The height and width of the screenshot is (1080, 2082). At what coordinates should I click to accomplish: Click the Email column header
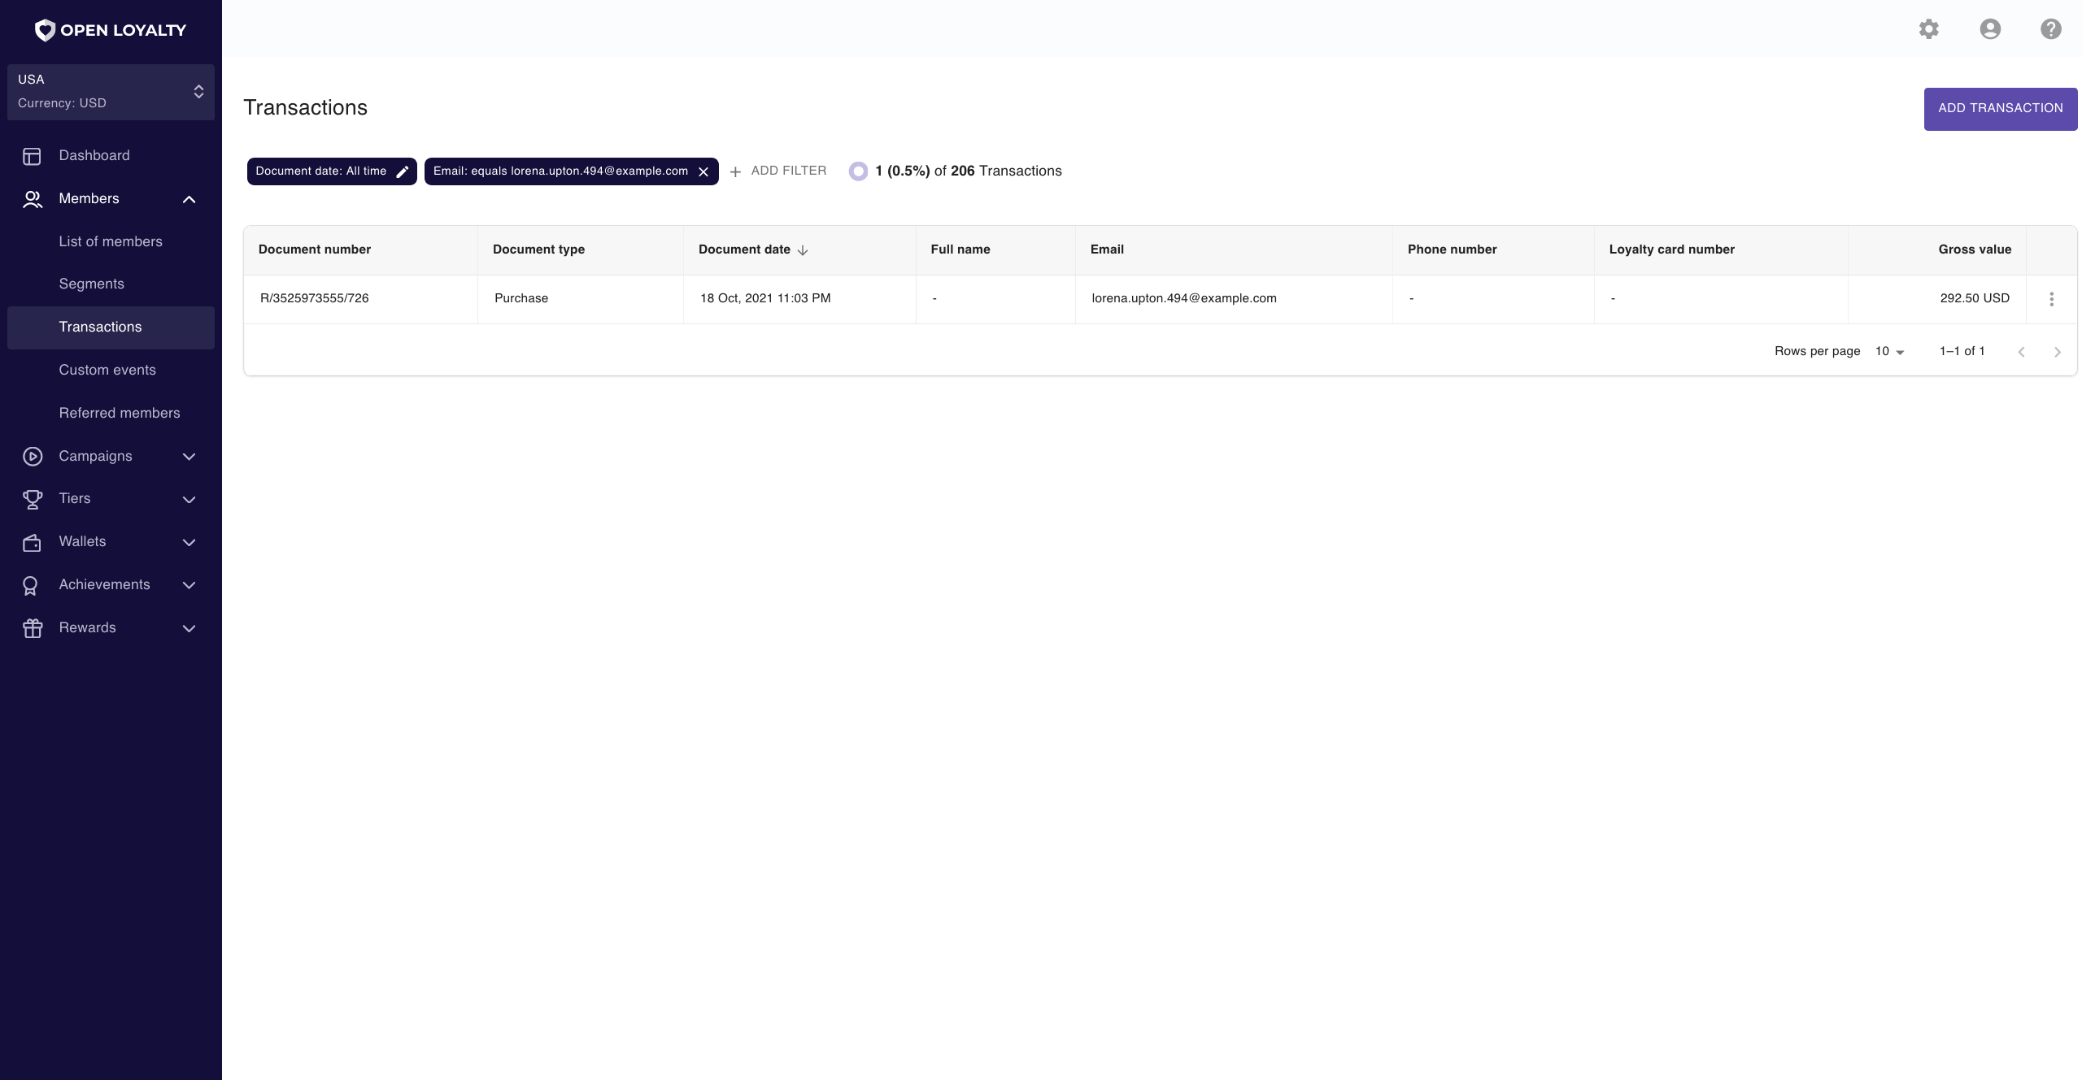coord(1107,249)
